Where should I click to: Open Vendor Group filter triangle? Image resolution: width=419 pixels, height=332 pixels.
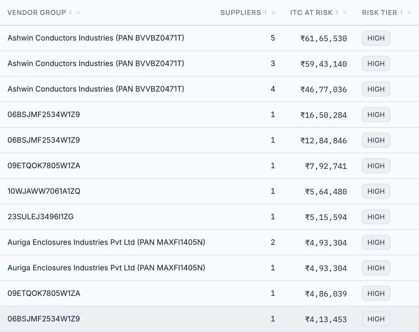point(78,13)
